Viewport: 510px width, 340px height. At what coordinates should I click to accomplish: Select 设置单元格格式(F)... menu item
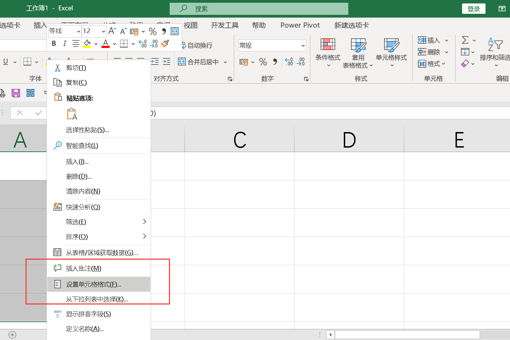coord(99,284)
